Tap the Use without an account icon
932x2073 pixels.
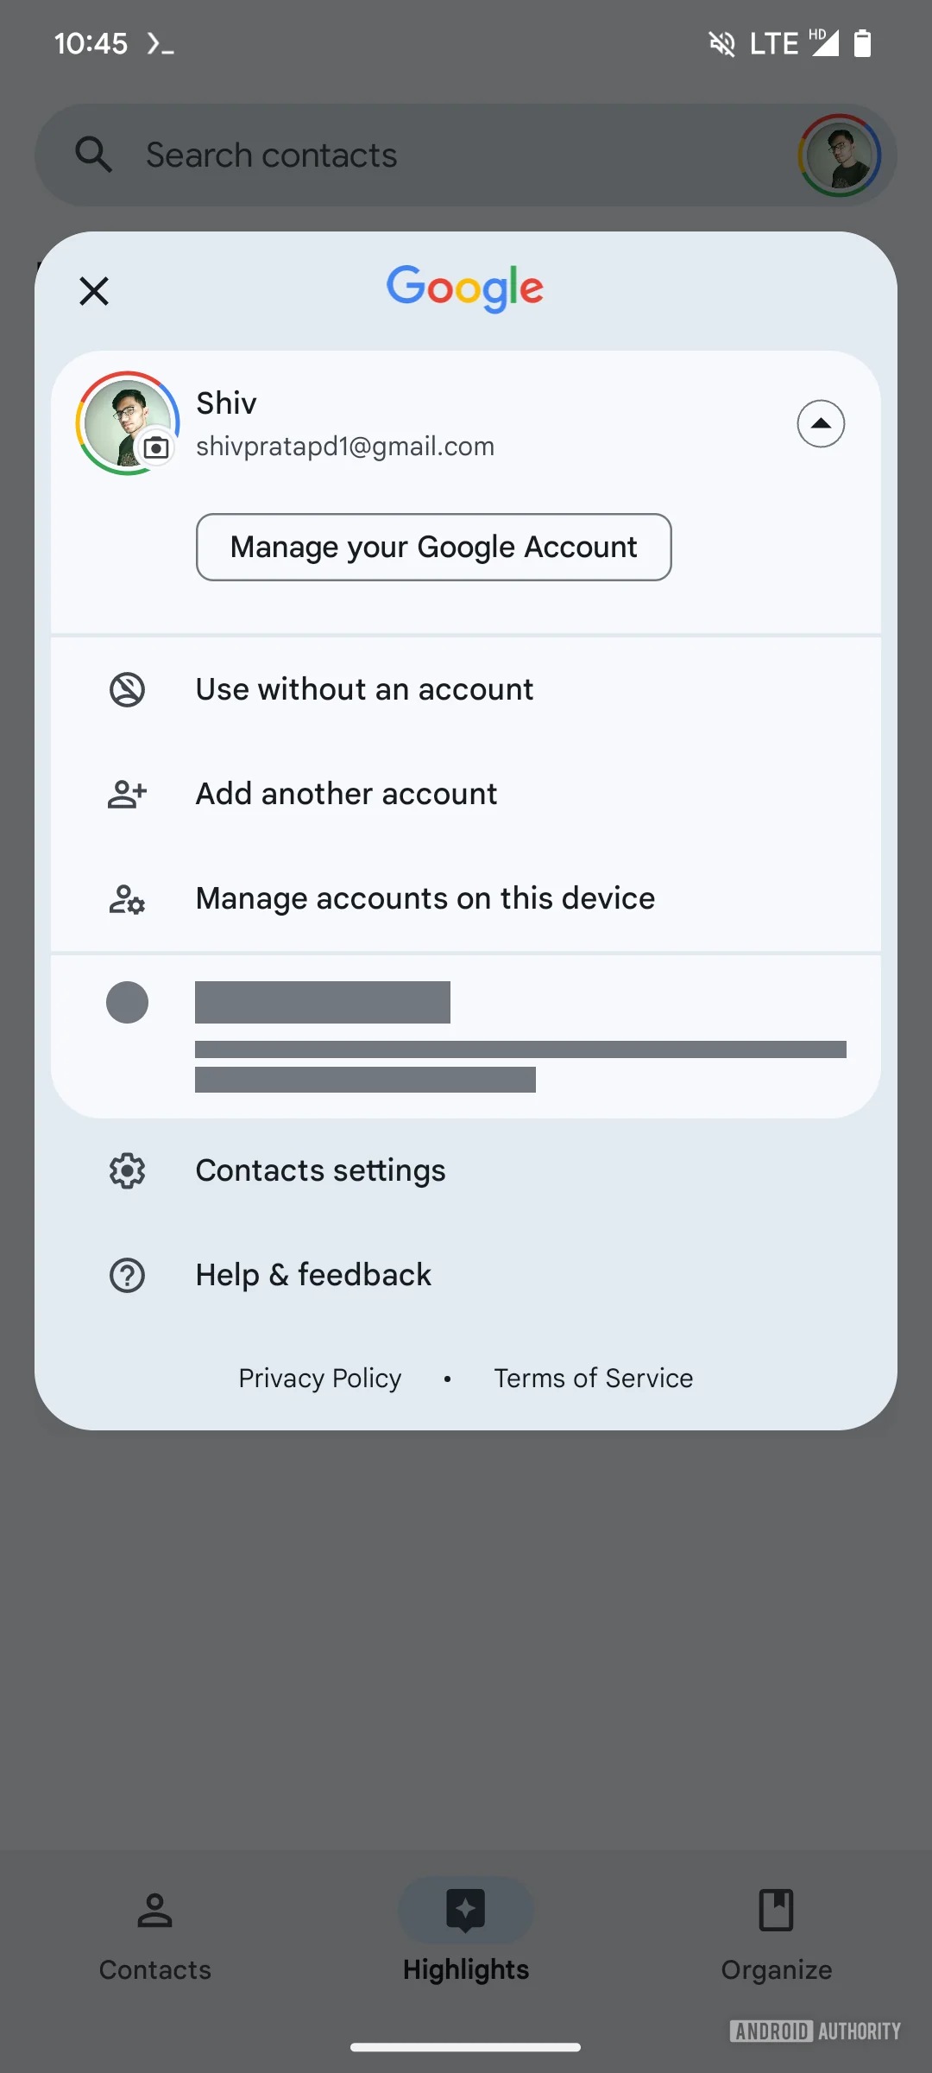[127, 690]
